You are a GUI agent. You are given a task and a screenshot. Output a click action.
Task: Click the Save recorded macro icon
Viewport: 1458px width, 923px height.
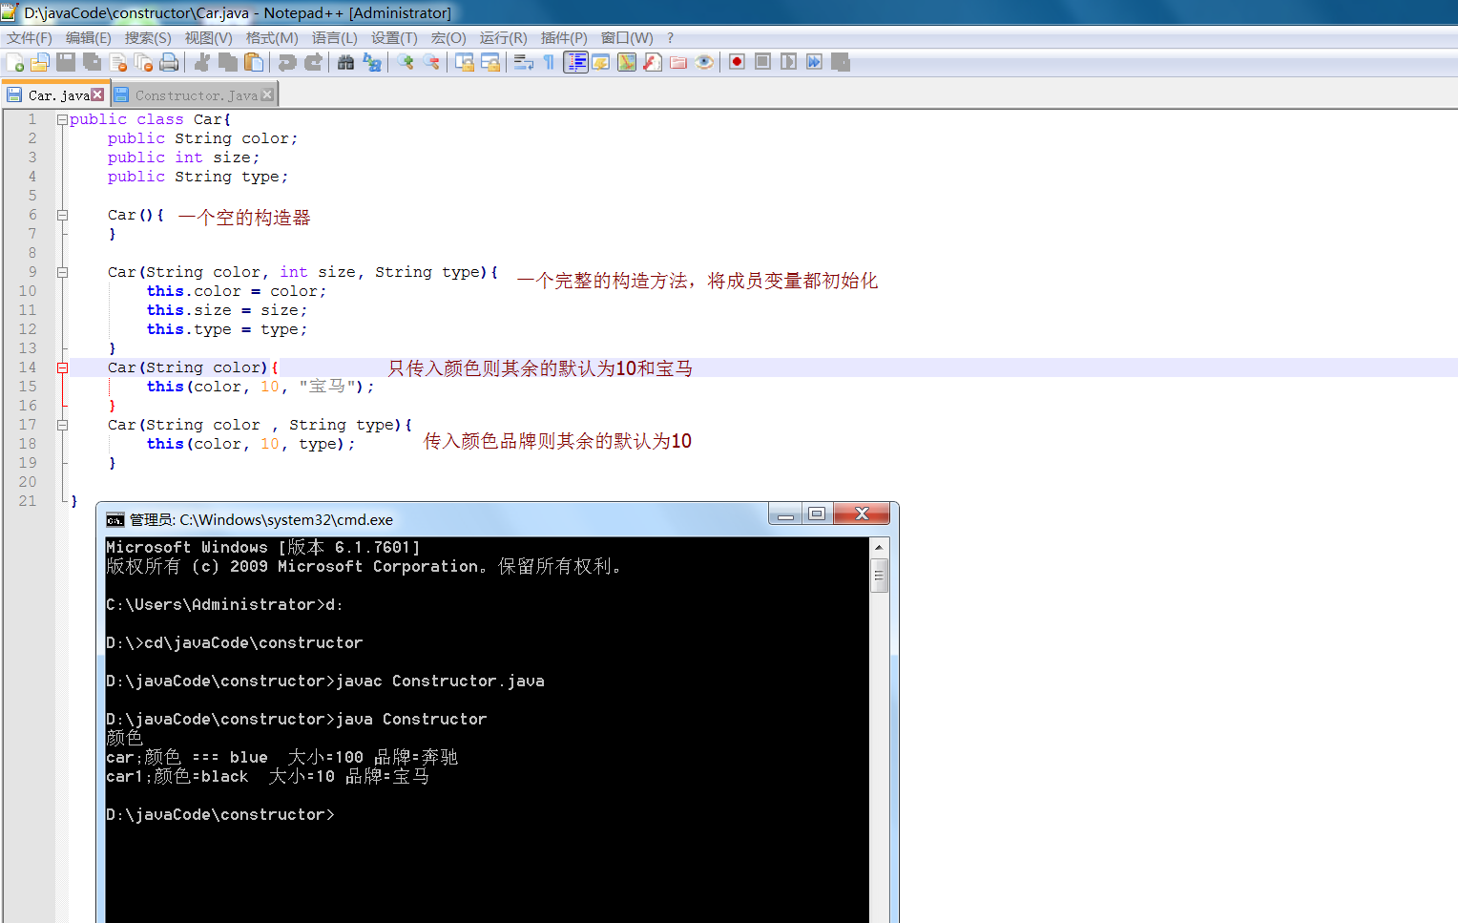pyautogui.click(x=840, y=62)
